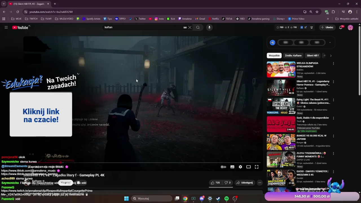Image resolution: width=361 pixels, height=203 pixels.
Task: Toggle subtitles on the video player
Action: (x=232, y=167)
